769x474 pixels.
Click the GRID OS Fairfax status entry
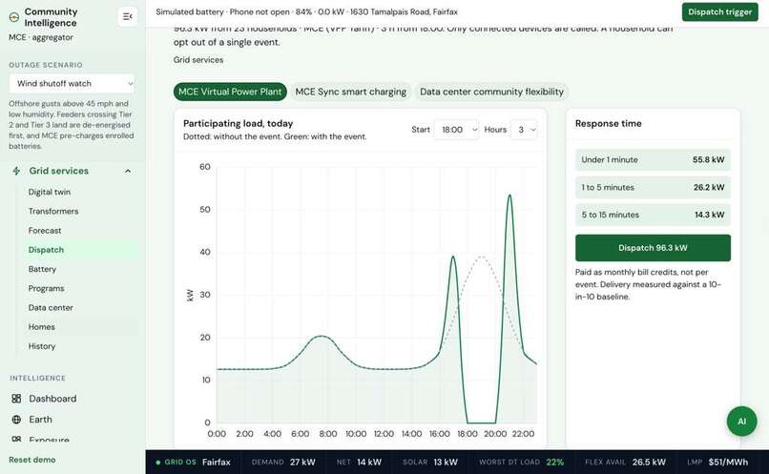coord(193,463)
